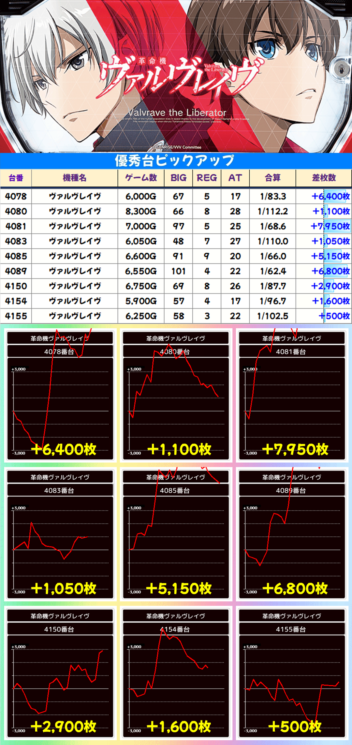Open the 4078番台 graph card
The image size is (352, 745).
pos(60,395)
